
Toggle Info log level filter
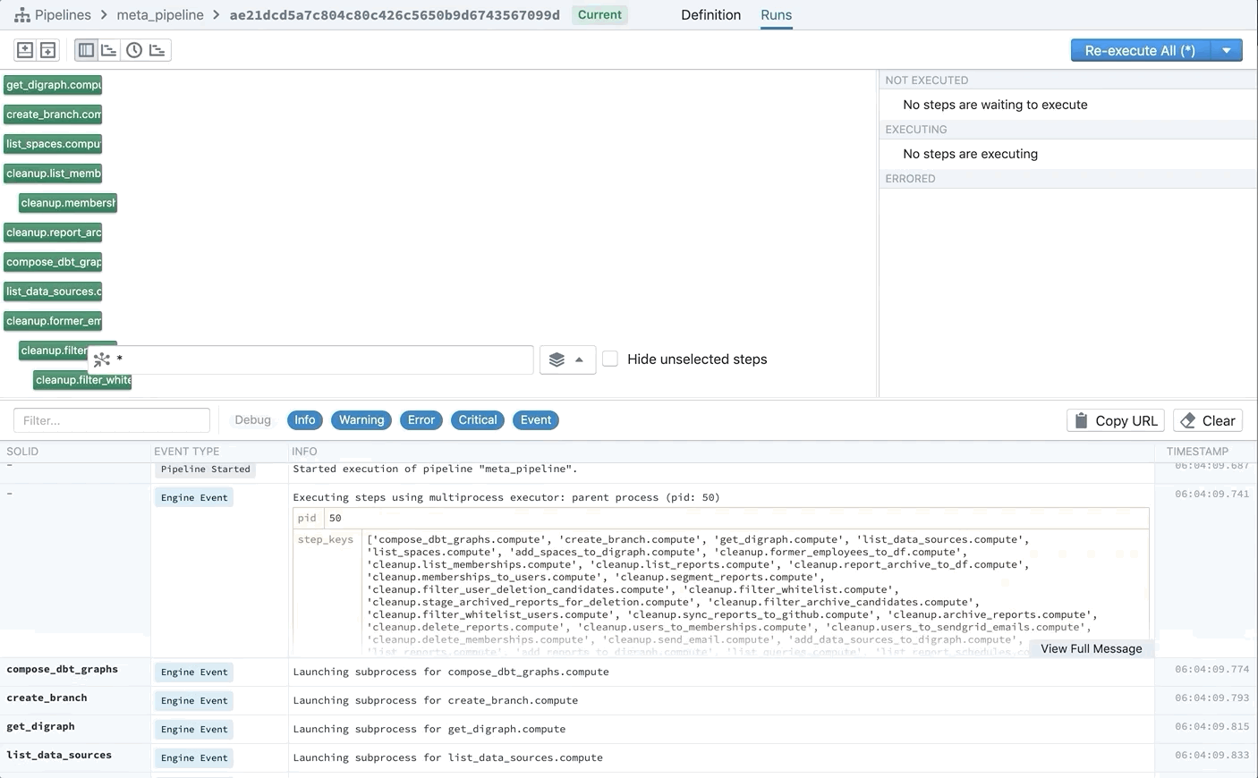(x=305, y=420)
